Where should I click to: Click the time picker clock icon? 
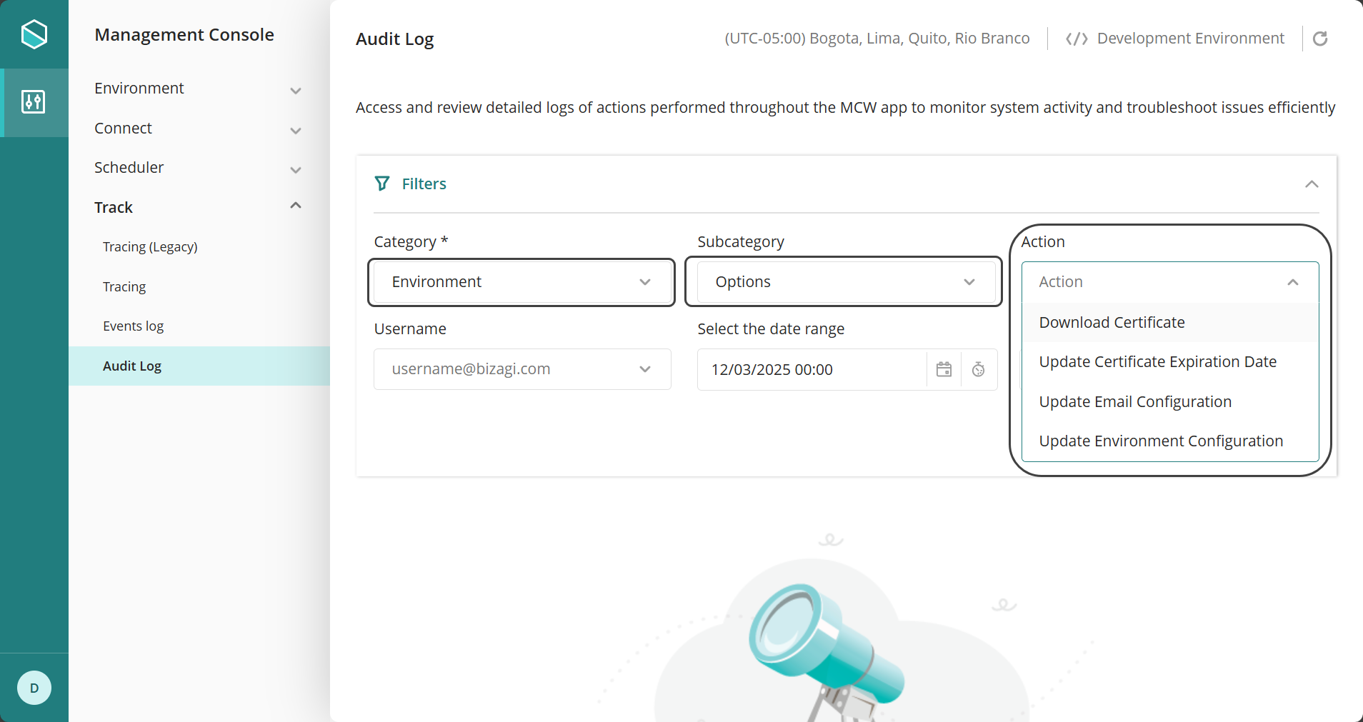point(978,369)
